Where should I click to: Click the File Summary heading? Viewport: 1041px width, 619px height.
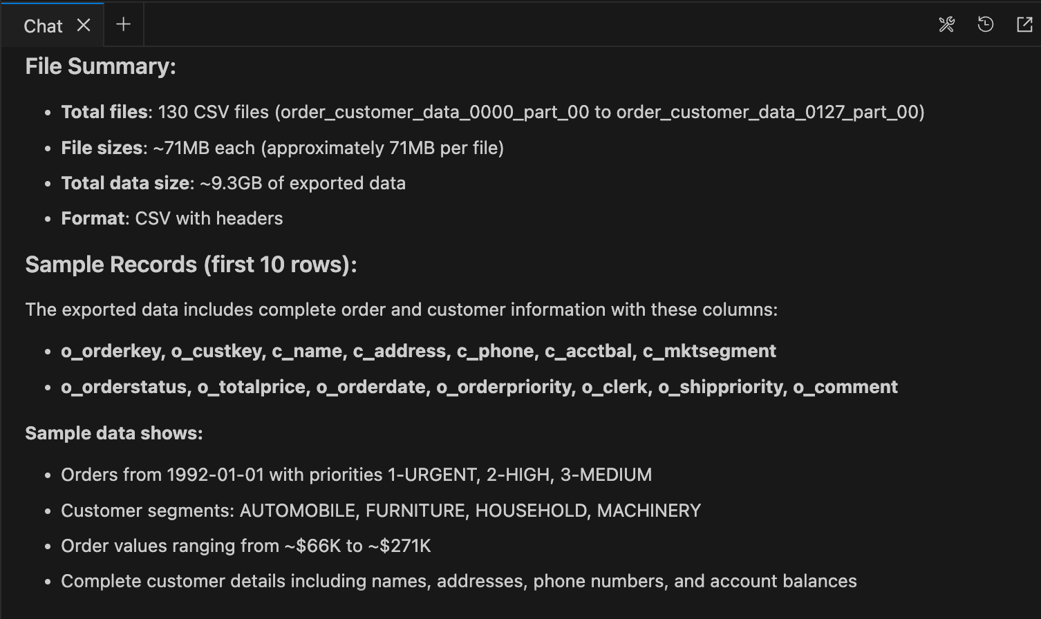pyautogui.click(x=101, y=66)
